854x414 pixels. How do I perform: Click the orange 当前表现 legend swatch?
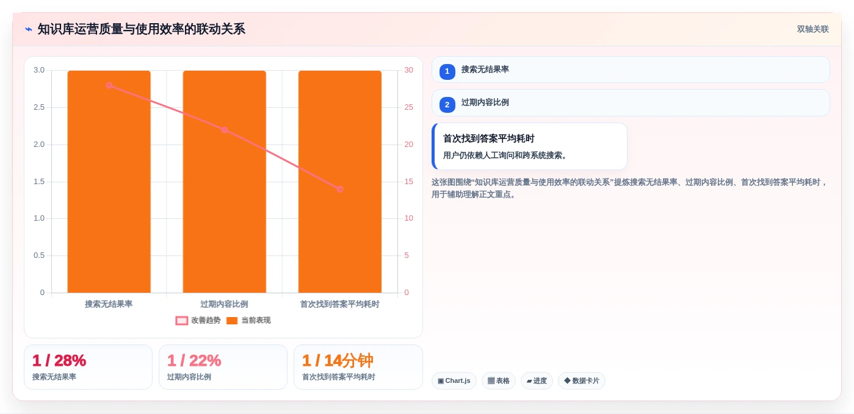click(x=232, y=321)
